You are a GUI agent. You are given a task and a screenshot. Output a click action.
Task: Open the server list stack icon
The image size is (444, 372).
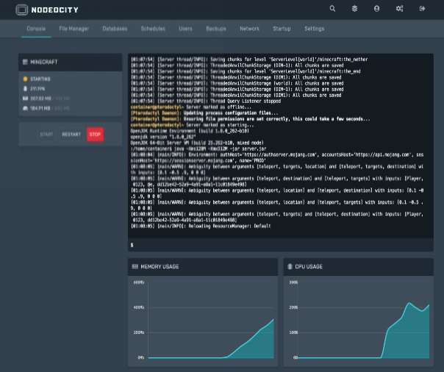click(354, 9)
